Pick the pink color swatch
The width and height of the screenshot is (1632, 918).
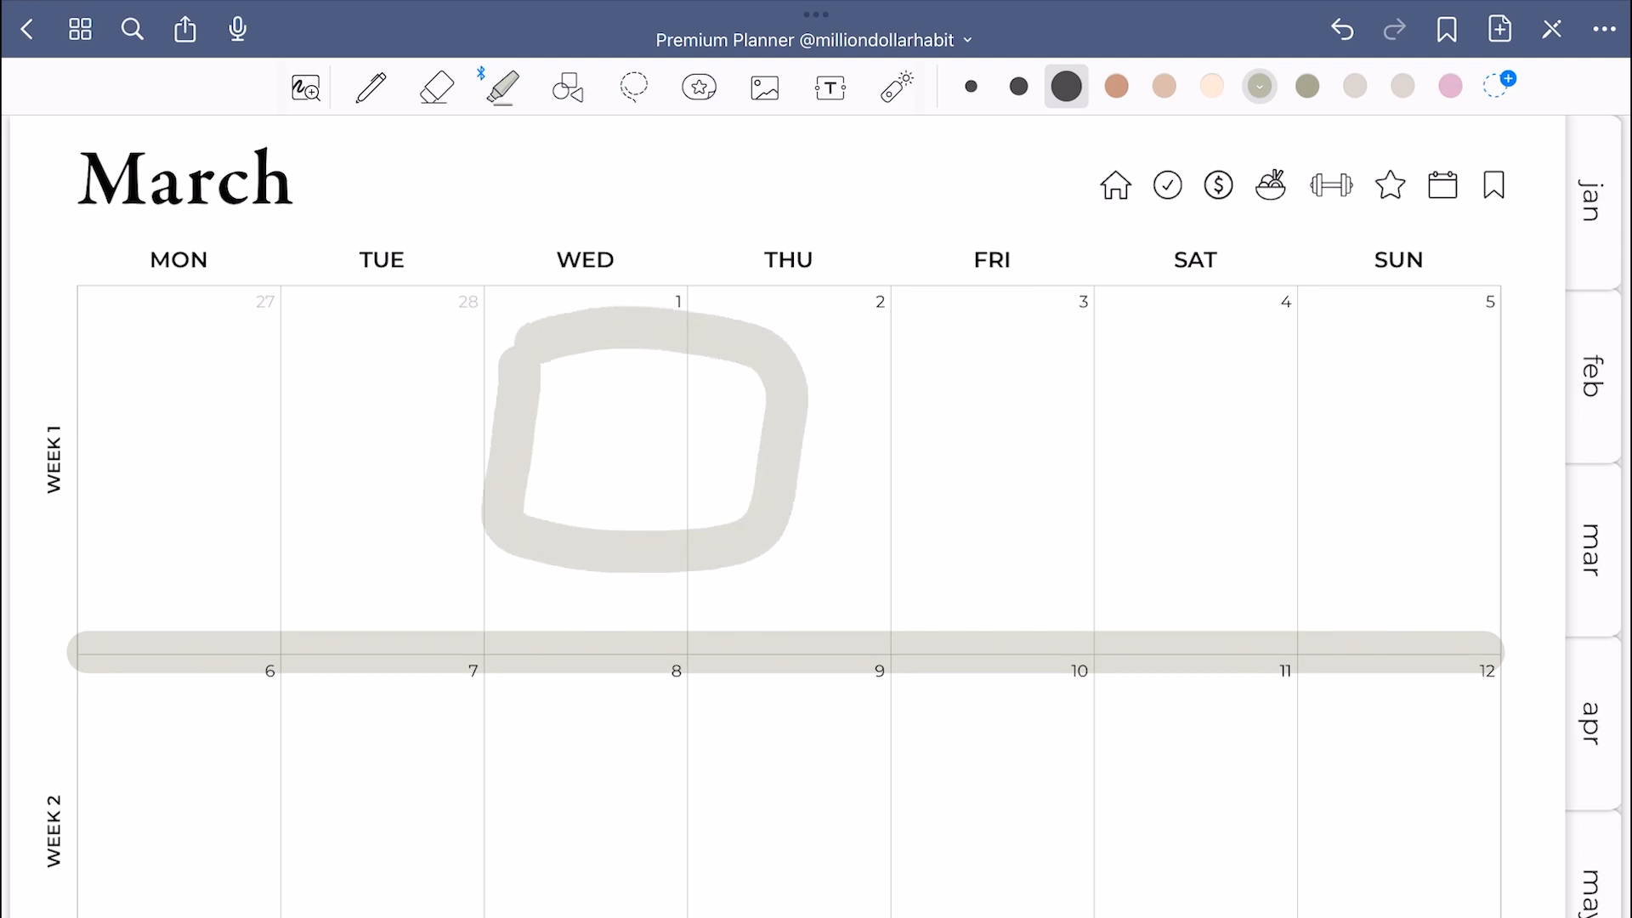[x=1450, y=86]
